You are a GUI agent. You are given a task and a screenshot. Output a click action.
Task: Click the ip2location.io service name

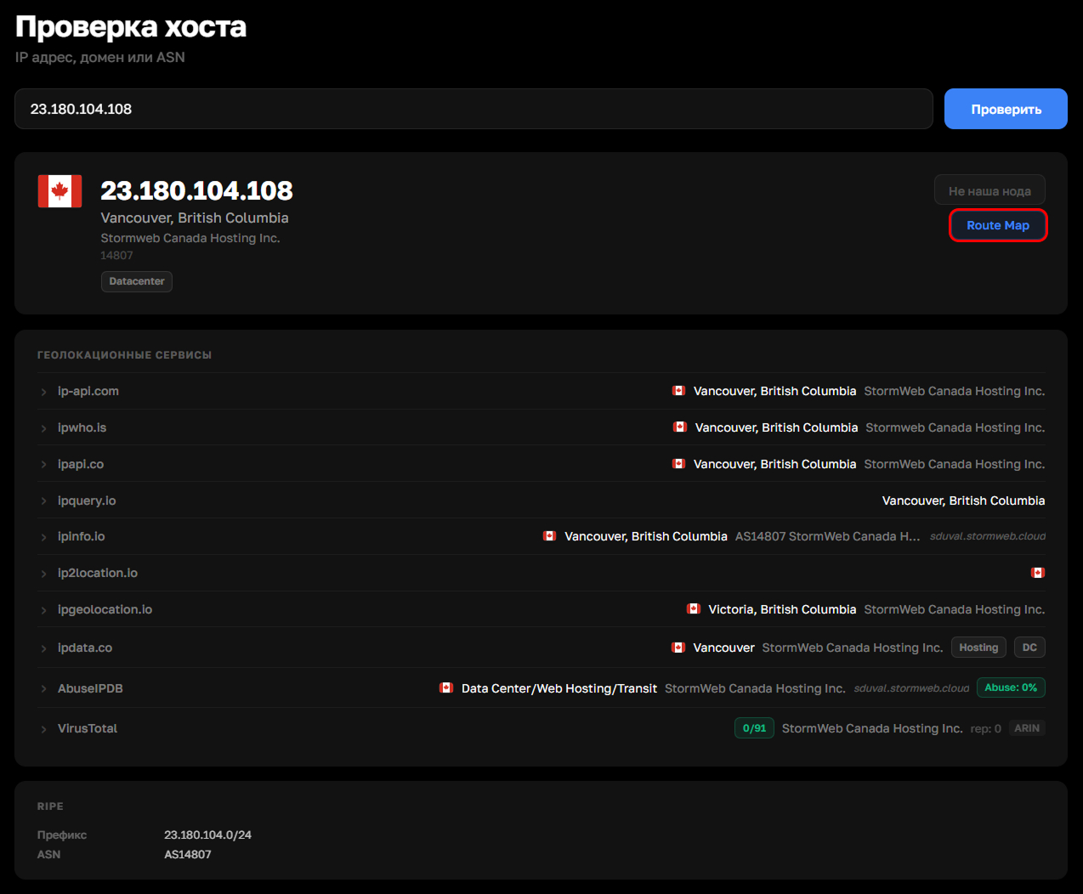[x=98, y=573]
